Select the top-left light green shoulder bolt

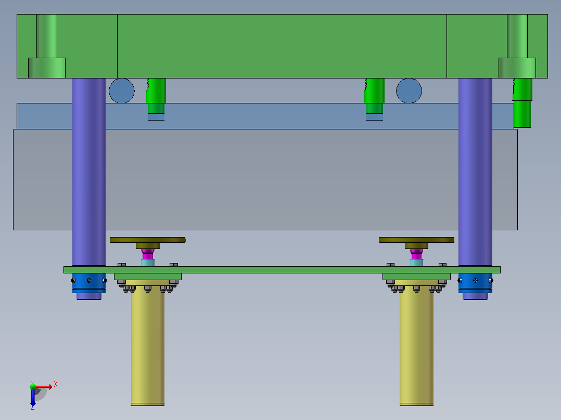pyautogui.click(x=47, y=46)
